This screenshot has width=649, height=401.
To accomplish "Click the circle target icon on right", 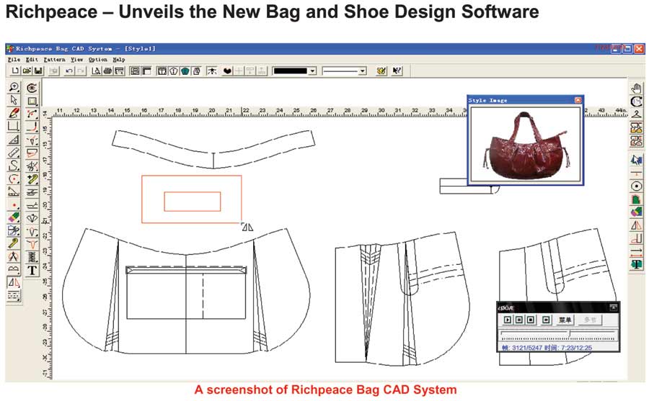I will [636, 186].
